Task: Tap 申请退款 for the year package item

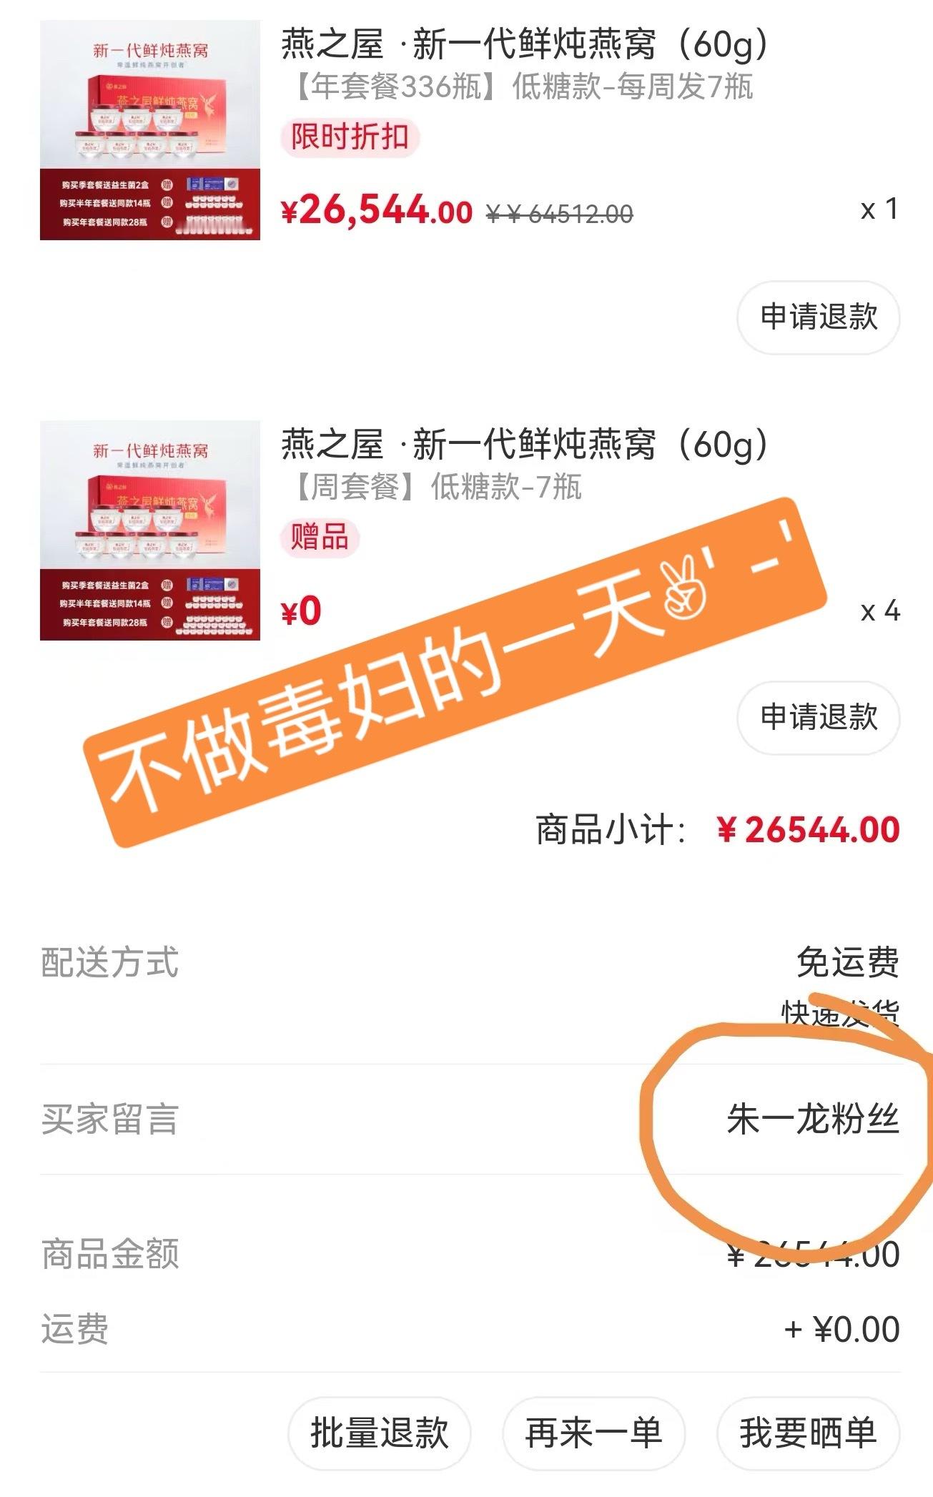Action: [x=819, y=317]
